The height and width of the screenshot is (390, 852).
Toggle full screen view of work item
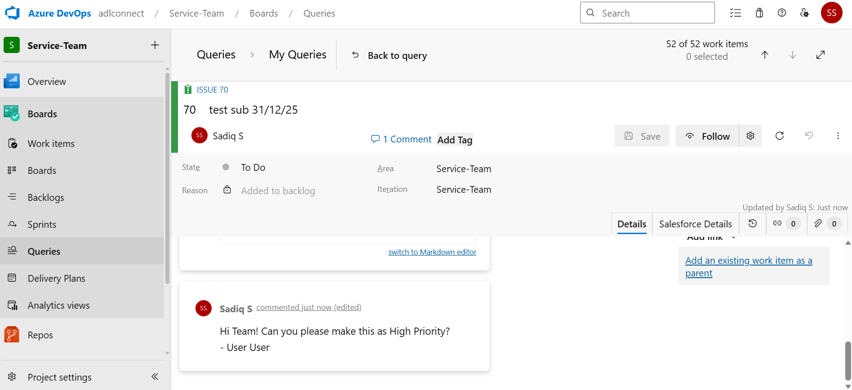pos(821,55)
